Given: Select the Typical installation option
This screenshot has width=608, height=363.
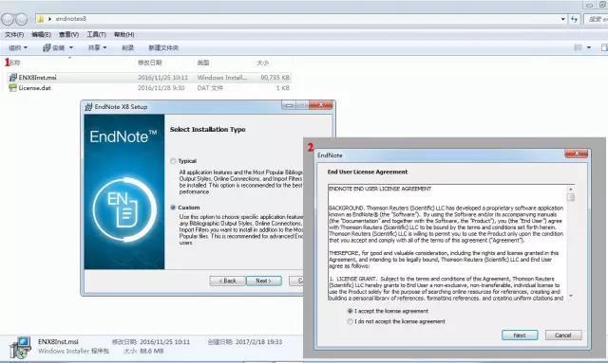Looking at the screenshot, I should pos(173,161).
